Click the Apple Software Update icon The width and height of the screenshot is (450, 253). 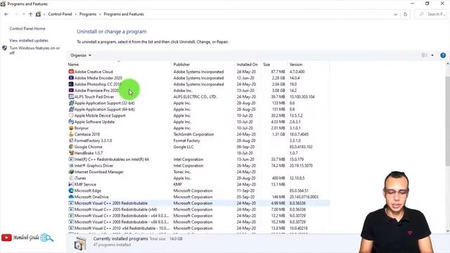(71, 122)
